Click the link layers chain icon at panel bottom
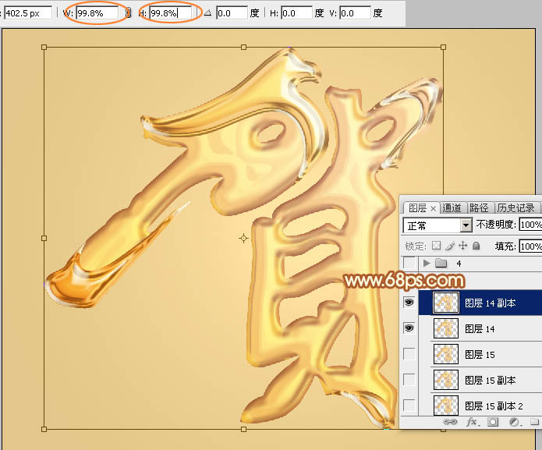The width and height of the screenshot is (542, 450). 450,422
